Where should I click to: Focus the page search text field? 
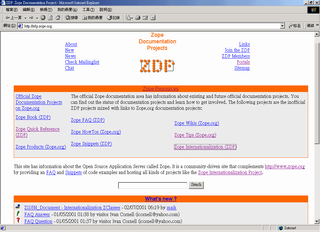(x=152, y=185)
